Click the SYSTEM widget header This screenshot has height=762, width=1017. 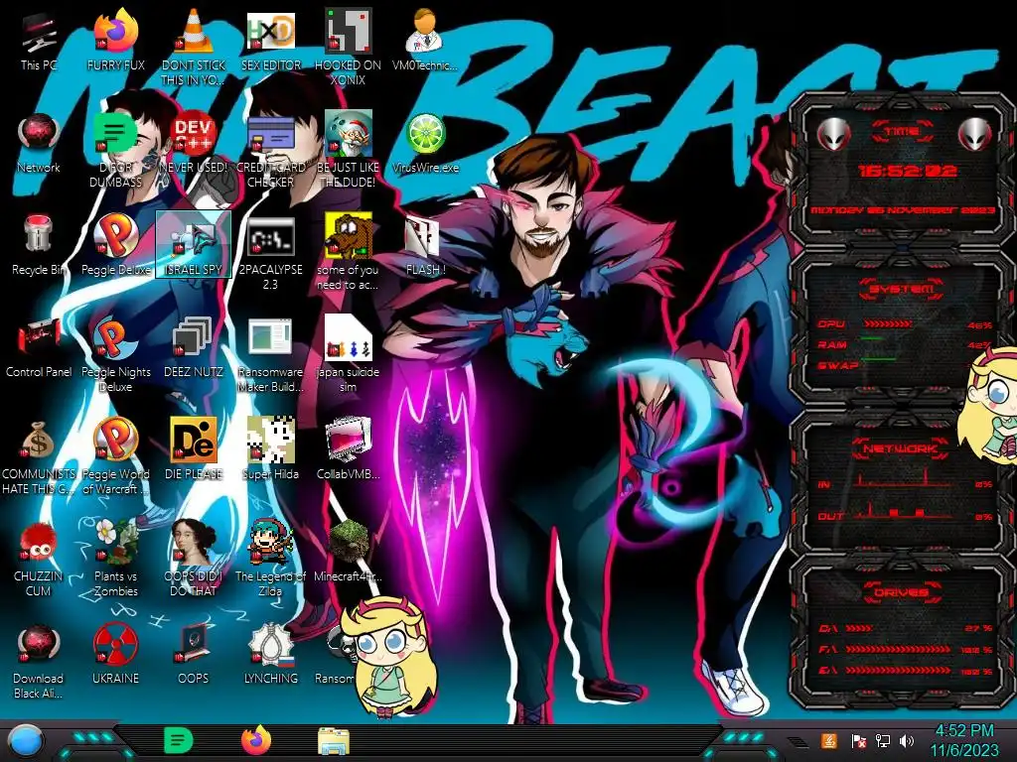tap(902, 289)
